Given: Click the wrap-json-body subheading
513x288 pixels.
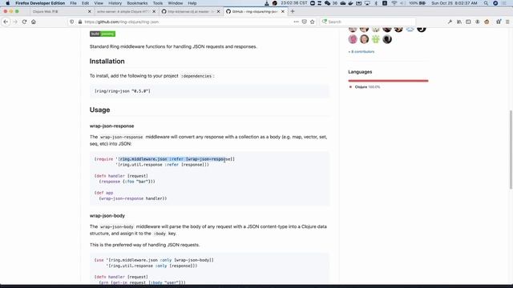Looking at the screenshot, I should point(107,215).
